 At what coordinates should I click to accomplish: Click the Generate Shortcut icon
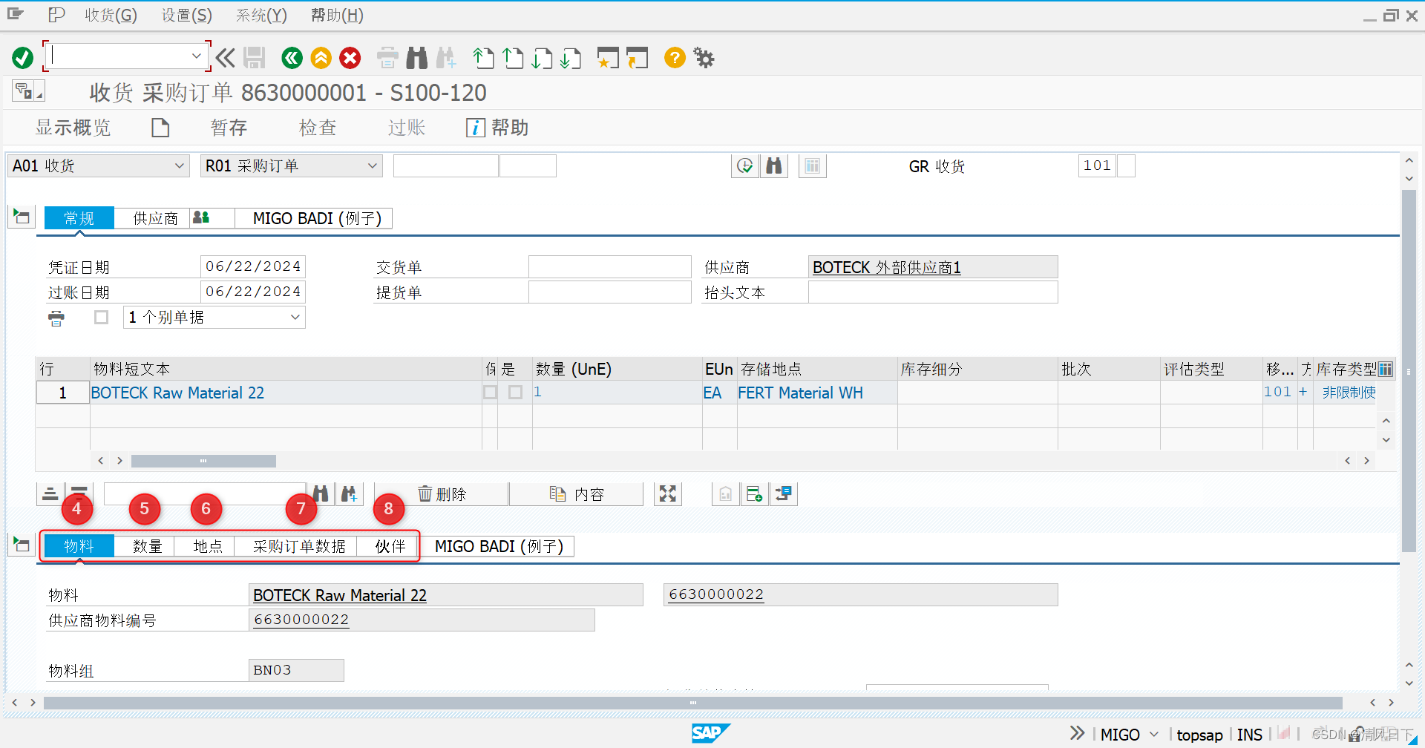click(x=637, y=57)
